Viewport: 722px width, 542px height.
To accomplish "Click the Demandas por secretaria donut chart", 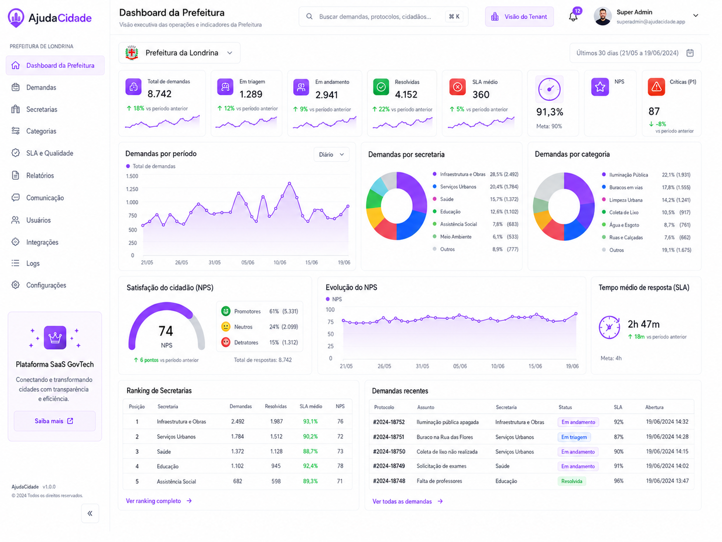I will click(x=396, y=206).
